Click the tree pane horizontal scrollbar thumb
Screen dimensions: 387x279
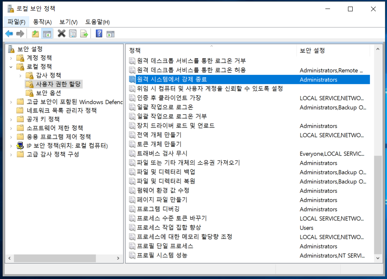tap(55, 258)
